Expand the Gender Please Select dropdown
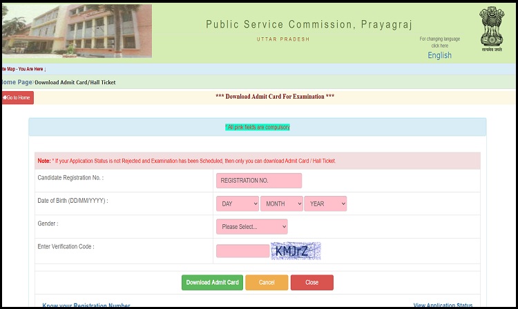518x309 pixels. click(x=251, y=227)
